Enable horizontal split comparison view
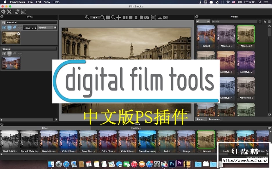 [136, 17]
